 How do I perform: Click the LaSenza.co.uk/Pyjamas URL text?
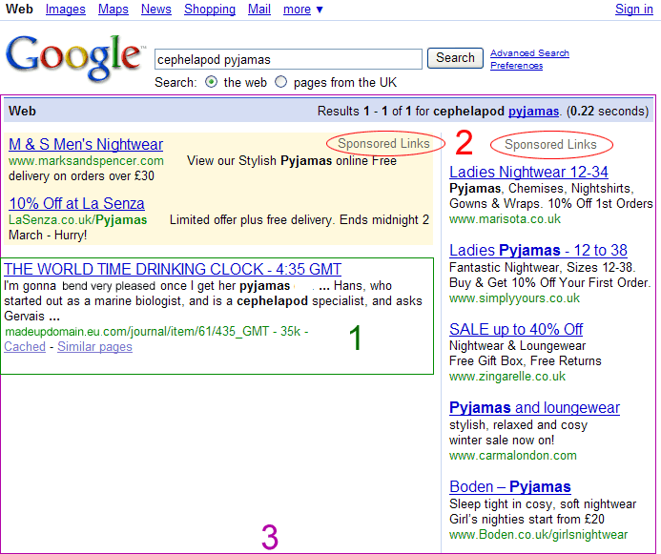(x=77, y=220)
